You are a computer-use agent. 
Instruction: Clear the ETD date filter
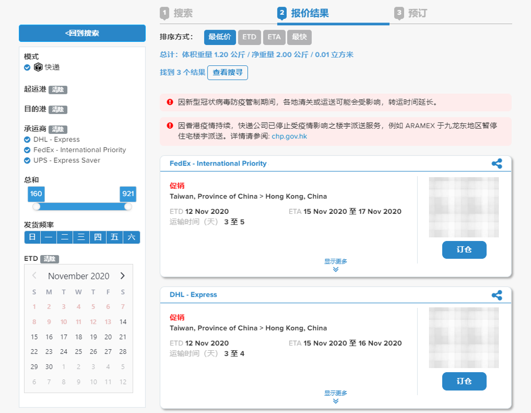point(50,259)
